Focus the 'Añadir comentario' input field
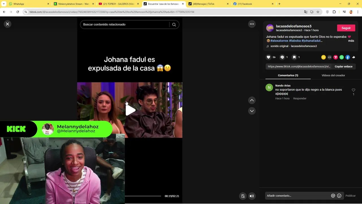362x204 pixels. point(298,196)
